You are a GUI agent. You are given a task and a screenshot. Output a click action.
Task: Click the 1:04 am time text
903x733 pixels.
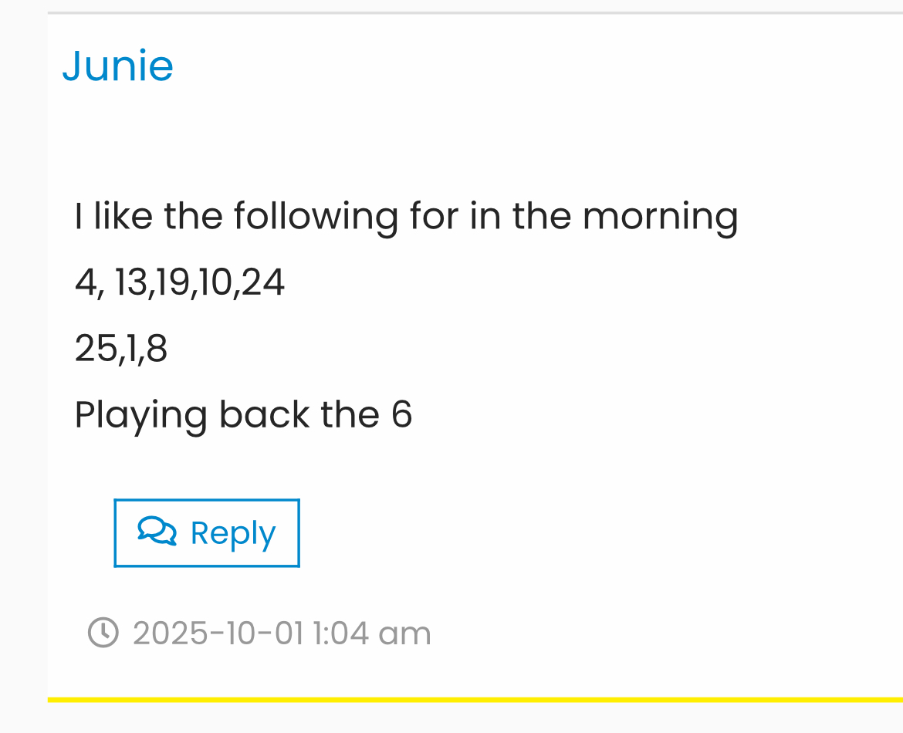point(372,633)
